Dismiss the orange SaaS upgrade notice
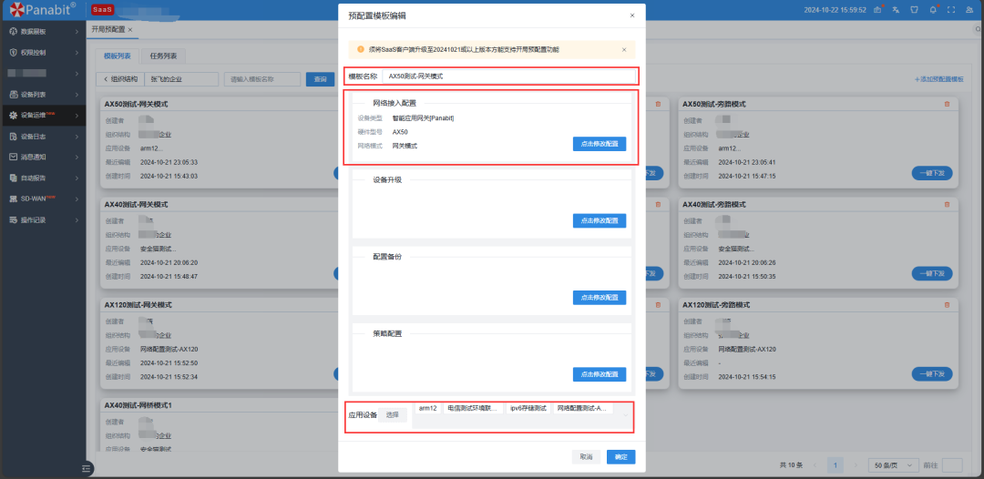The width and height of the screenshot is (984, 479). (x=624, y=49)
